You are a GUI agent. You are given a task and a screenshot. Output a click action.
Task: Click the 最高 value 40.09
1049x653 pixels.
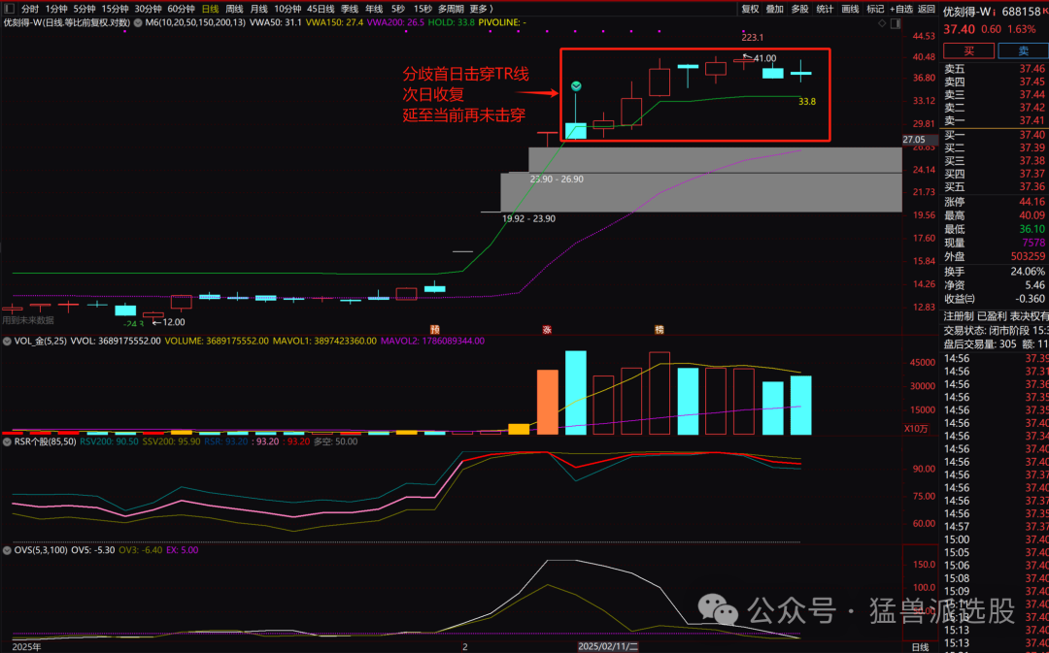[1032, 215]
